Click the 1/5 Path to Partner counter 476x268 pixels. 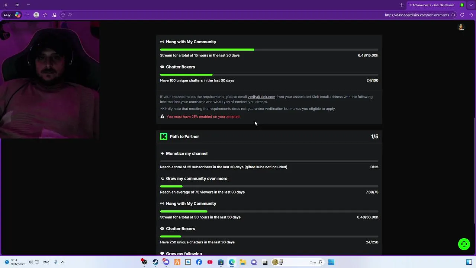(x=374, y=137)
